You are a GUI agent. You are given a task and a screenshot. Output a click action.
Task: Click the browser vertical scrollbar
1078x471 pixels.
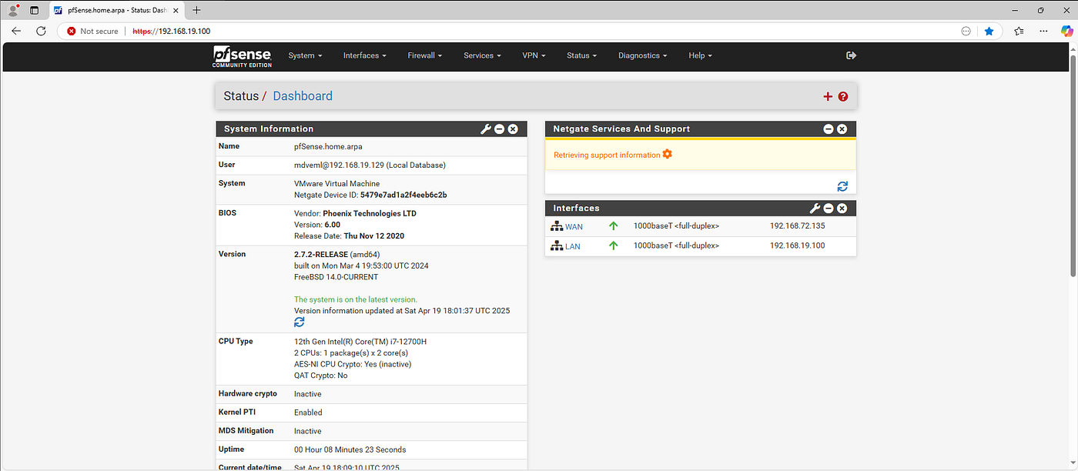[x=1073, y=165]
